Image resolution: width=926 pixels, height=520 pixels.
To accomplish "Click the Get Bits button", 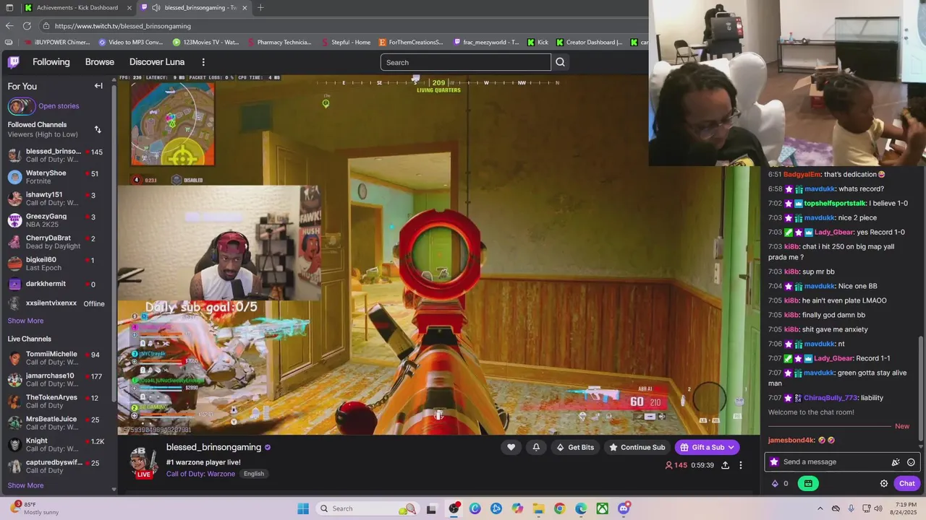I will (x=574, y=447).
